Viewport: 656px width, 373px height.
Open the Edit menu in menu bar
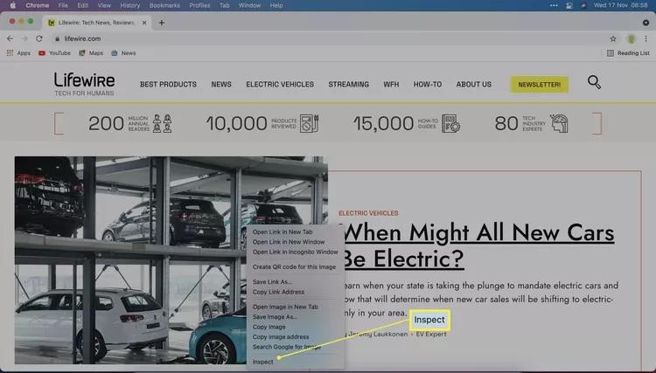(x=83, y=5)
